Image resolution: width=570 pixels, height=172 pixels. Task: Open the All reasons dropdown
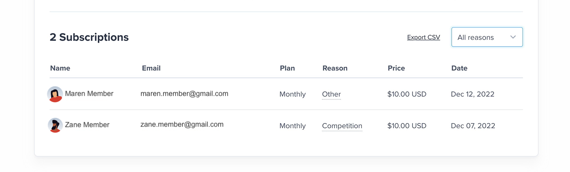click(x=487, y=37)
